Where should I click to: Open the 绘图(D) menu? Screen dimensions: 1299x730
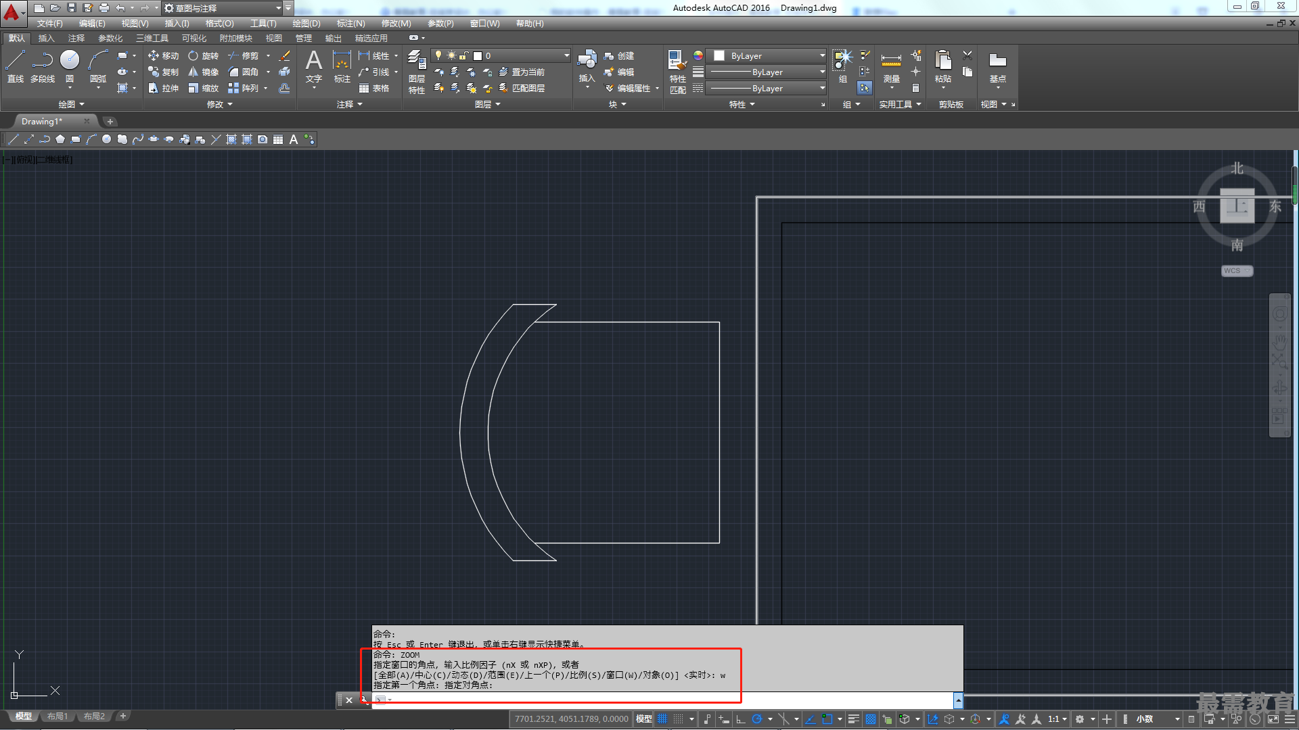pyautogui.click(x=306, y=24)
